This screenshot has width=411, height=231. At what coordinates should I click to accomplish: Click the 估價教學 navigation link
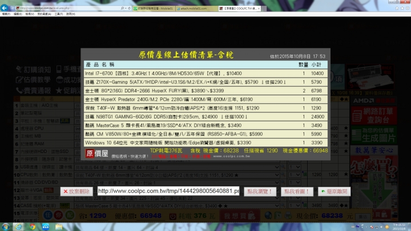coord(33,80)
